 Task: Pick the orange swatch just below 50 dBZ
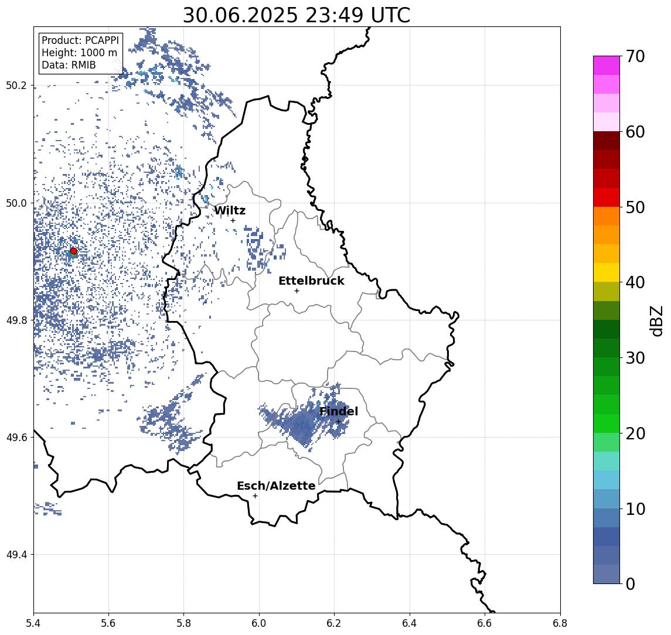coord(607,216)
